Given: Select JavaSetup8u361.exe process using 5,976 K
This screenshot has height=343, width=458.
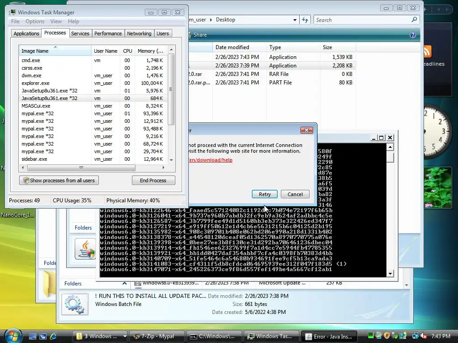Looking at the screenshot, I should tap(93, 91).
